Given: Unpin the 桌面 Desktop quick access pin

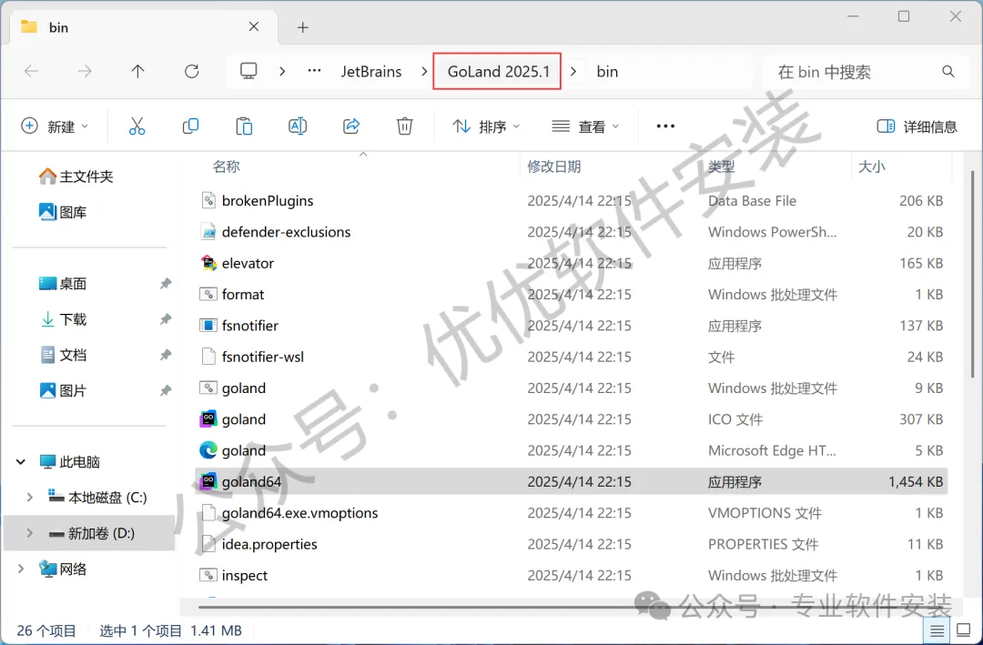Looking at the screenshot, I should [166, 283].
